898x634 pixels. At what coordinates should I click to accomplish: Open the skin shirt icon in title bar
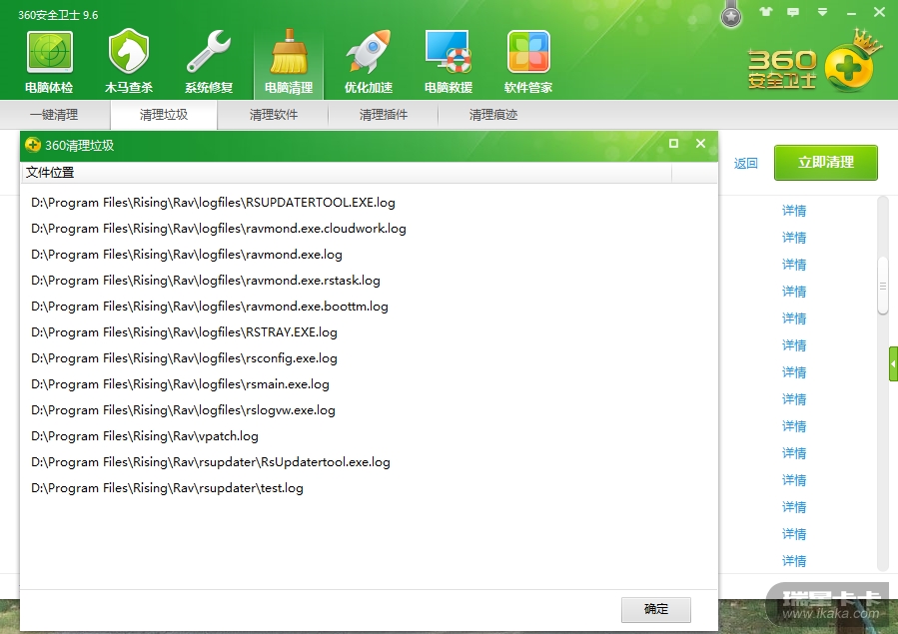766,11
